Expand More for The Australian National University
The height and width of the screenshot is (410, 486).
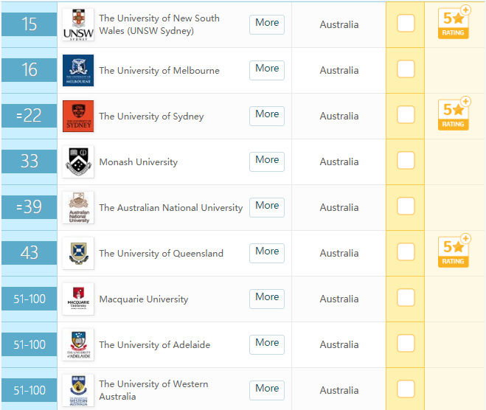pos(267,206)
